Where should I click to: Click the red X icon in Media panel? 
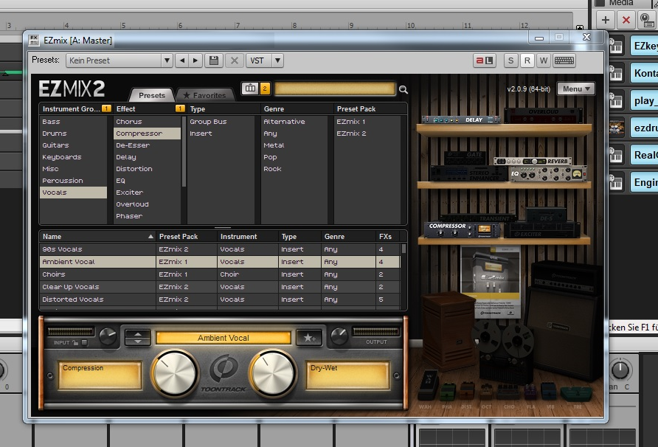tap(626, 20)
